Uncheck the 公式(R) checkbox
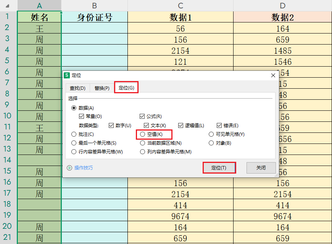This screenshot has height=244, width=332. pos(142,116)
